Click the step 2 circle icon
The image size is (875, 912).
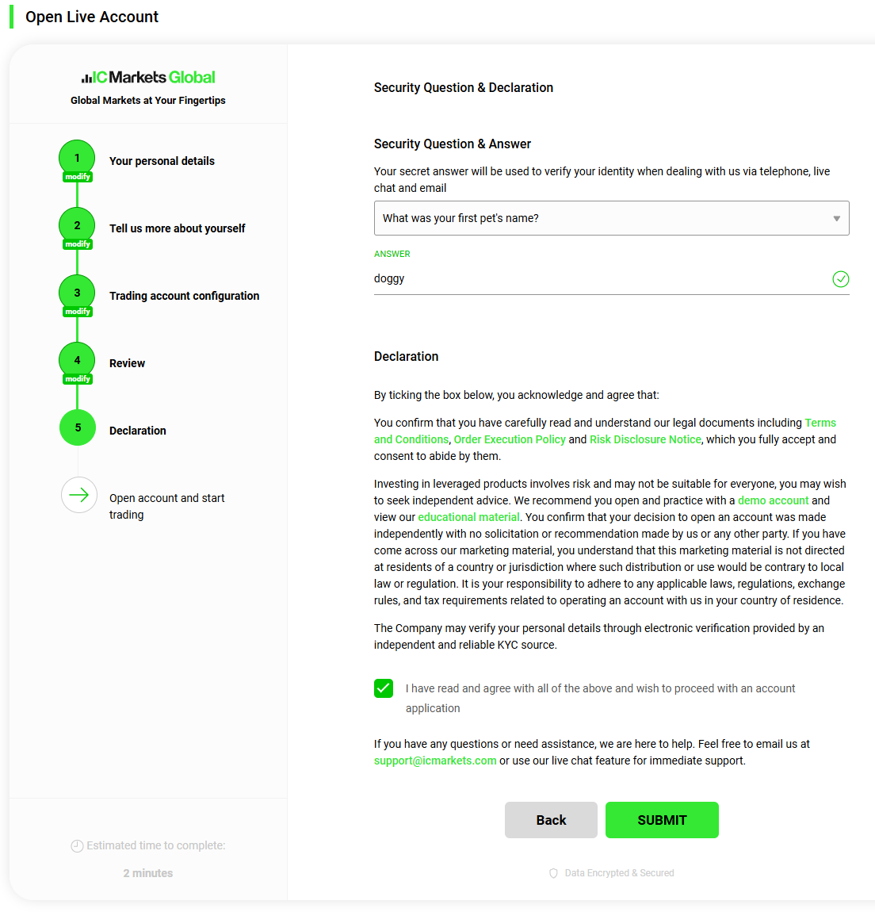click(77, 226)
